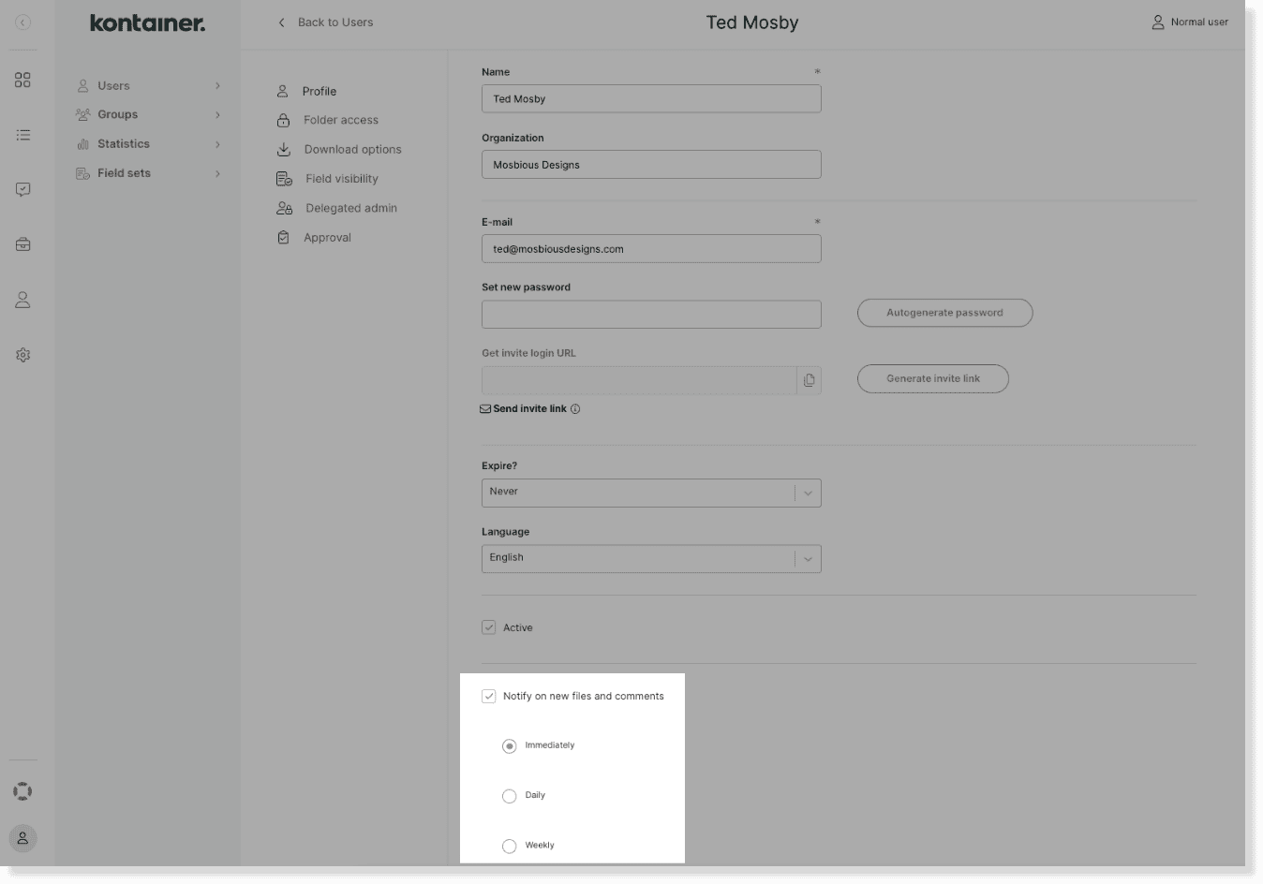Select the Folder access lock icon

point(282,119)
